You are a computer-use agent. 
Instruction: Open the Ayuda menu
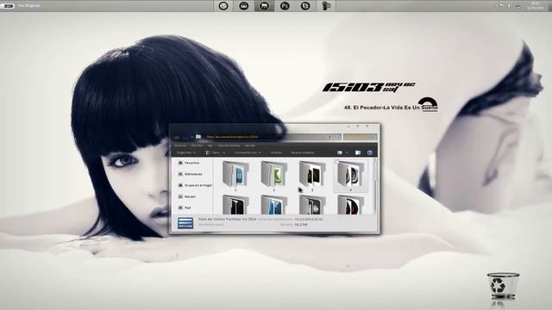[250, 146]
